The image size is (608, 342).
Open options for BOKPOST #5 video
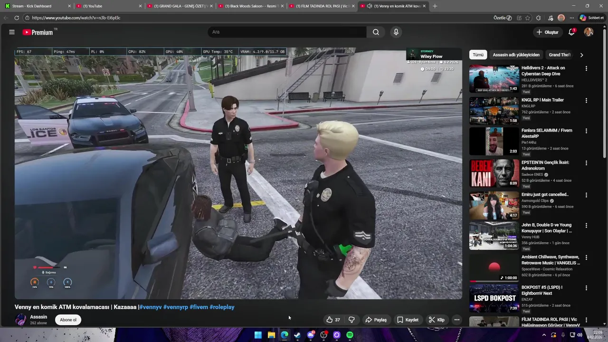pos(586,288)
